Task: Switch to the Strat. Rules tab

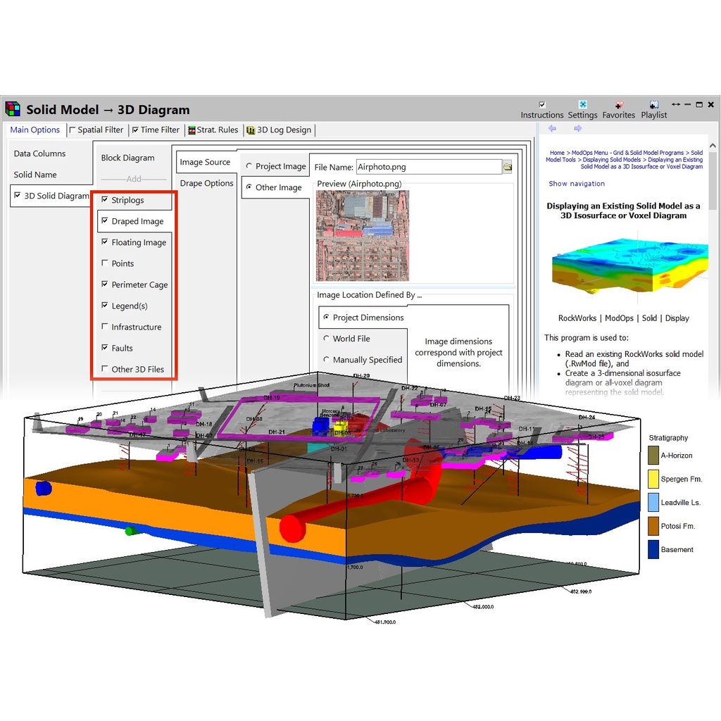Action: 212,130
